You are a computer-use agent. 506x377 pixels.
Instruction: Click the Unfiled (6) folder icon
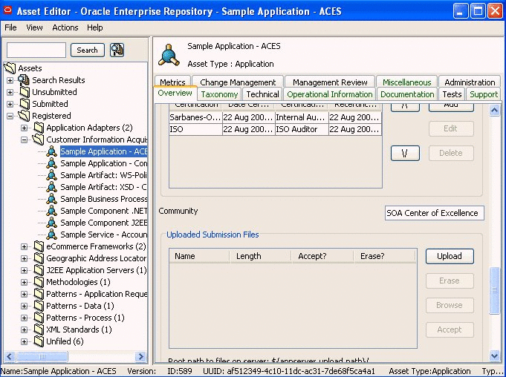click(x=38, y=341)
